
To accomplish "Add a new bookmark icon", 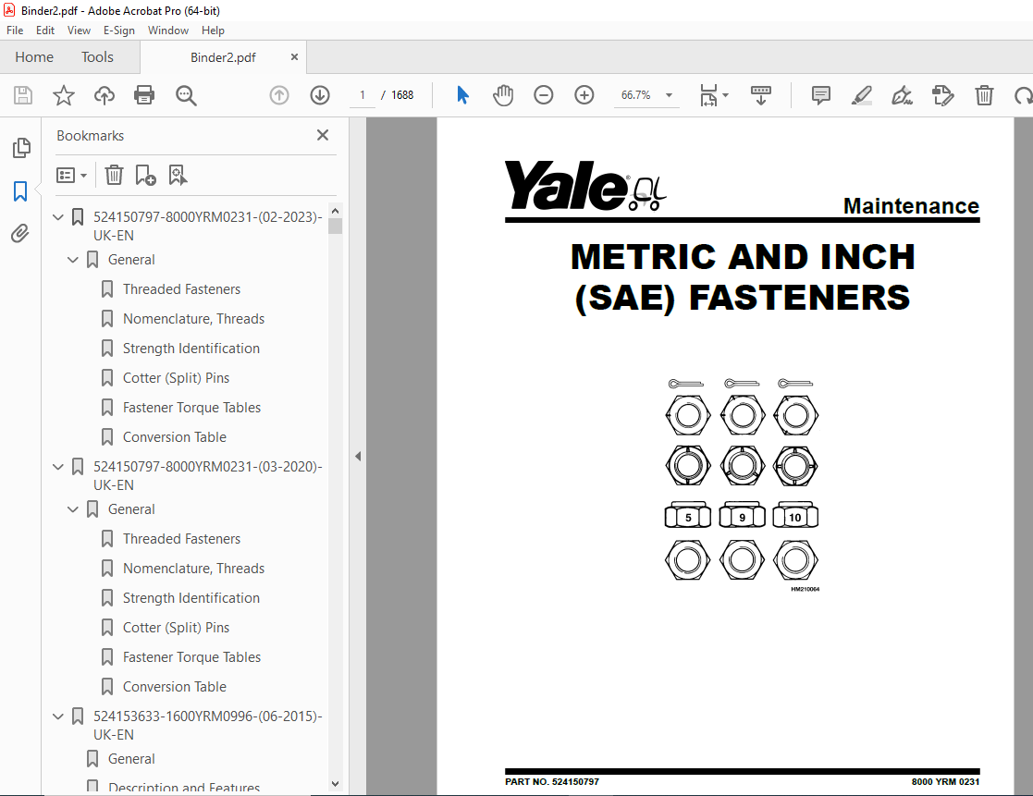I will 145,175.
